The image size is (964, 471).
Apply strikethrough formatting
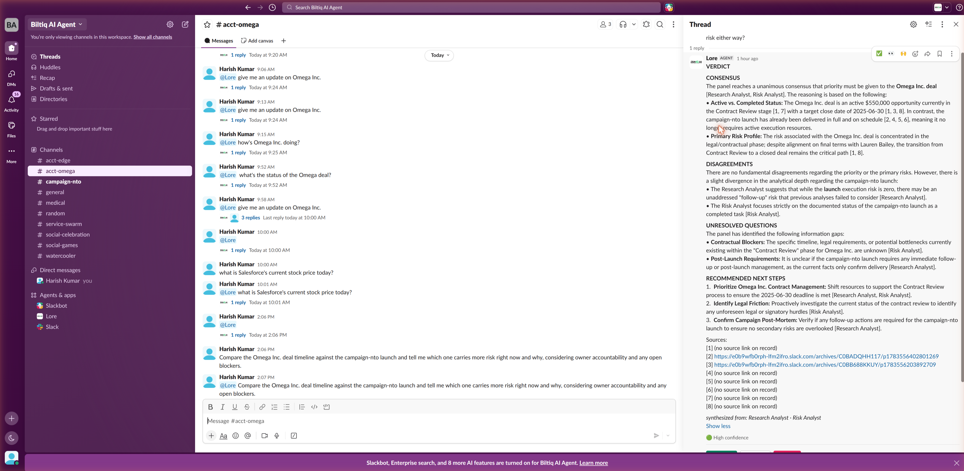(247, 407)
